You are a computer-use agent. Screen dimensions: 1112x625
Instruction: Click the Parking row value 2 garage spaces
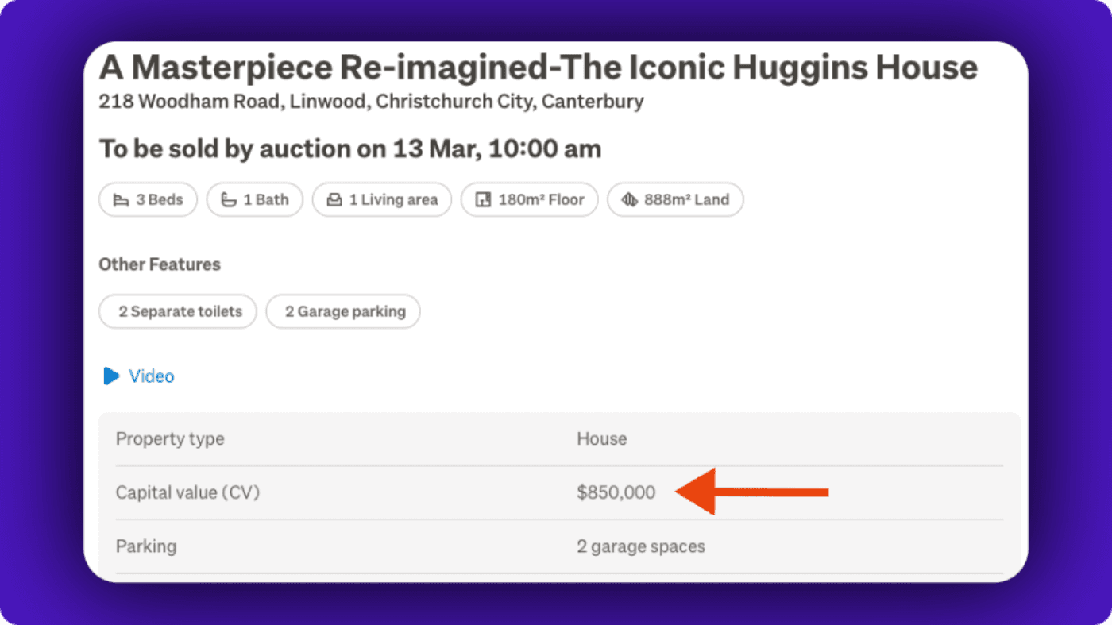640,546
